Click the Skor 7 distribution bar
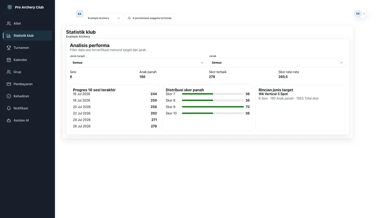This screenshot has width=388, height=218. (x=213, y=94)
